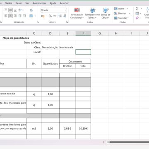The height and width of the screenshot is (149, 149).
Task: Toggle middle vertical alignment
Action: [x=10, y=10]
